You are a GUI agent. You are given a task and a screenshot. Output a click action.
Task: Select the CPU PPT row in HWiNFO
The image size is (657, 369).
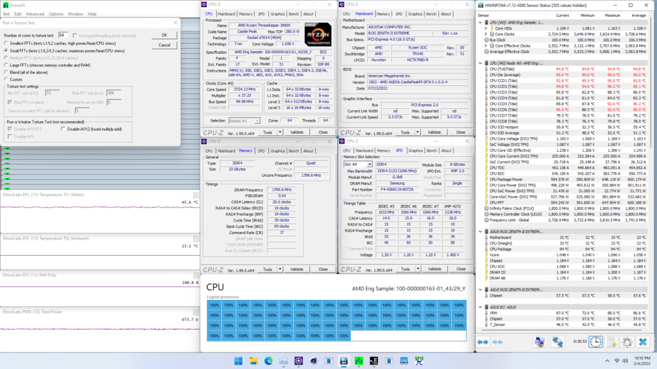(x=563, y=202)
